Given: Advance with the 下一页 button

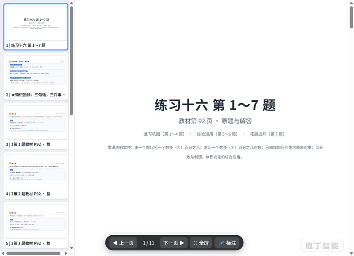Looking at the screenshot, I should tap(173, 243).
